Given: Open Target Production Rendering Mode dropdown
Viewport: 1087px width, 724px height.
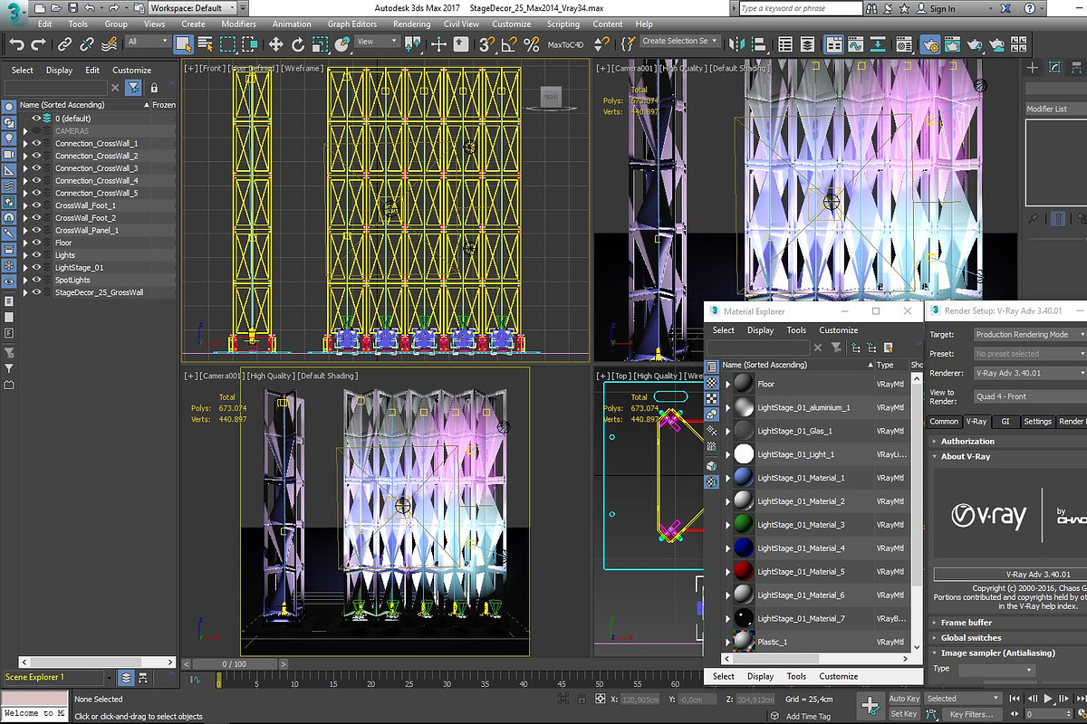Looking at the screenshot, I should click(1029, 334).
